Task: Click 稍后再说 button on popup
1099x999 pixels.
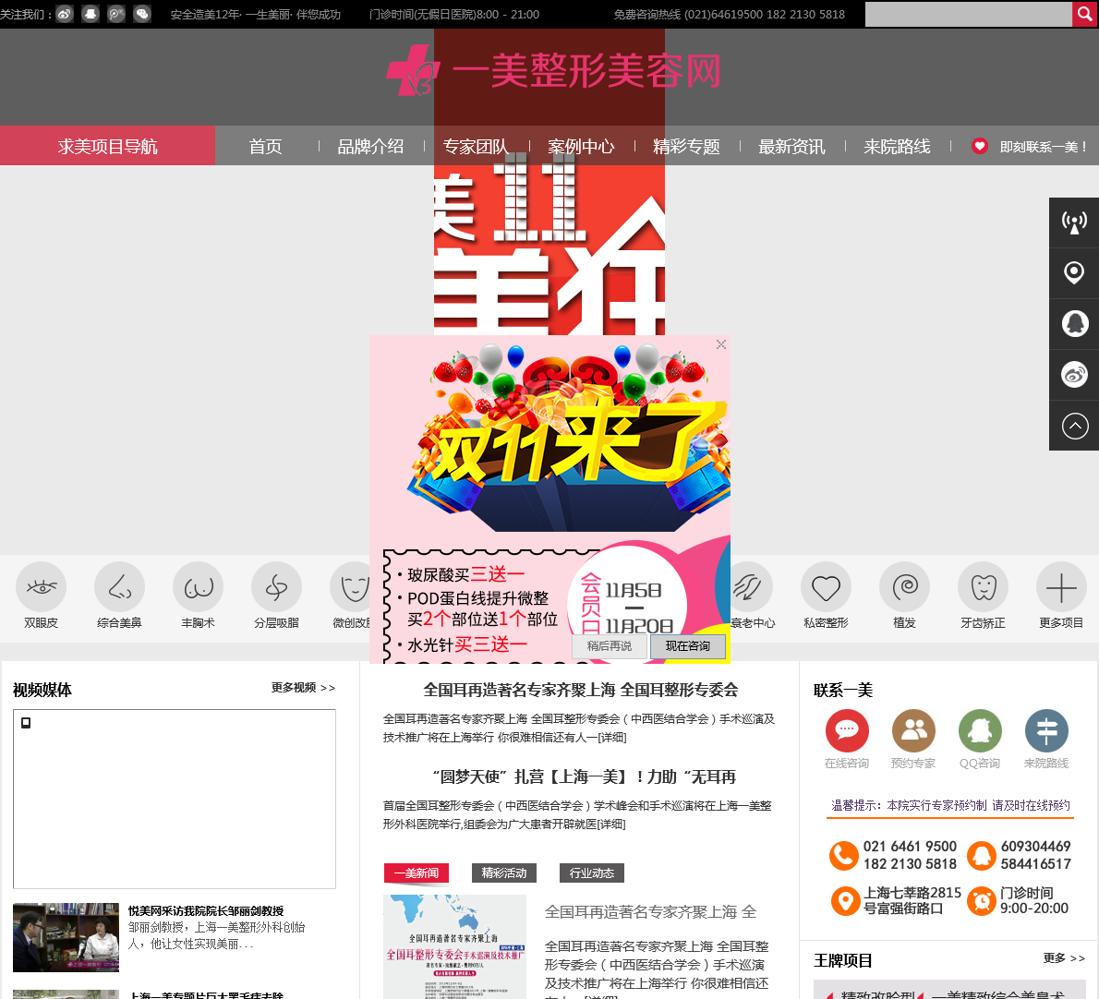Action: [x=610, y=646]
